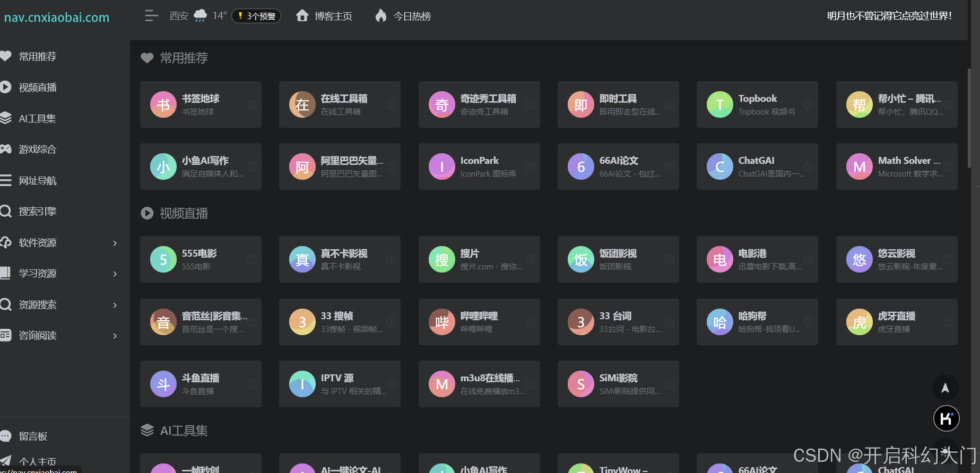This screenshot has height=473, width=980.
Task: Open the 即时工具 card icon
Action: click(581, 104)
